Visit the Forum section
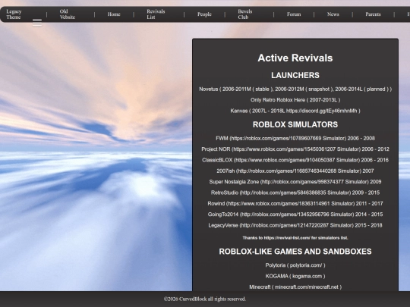The height and width of the screenshot is (307, 410). click(294, 14)
